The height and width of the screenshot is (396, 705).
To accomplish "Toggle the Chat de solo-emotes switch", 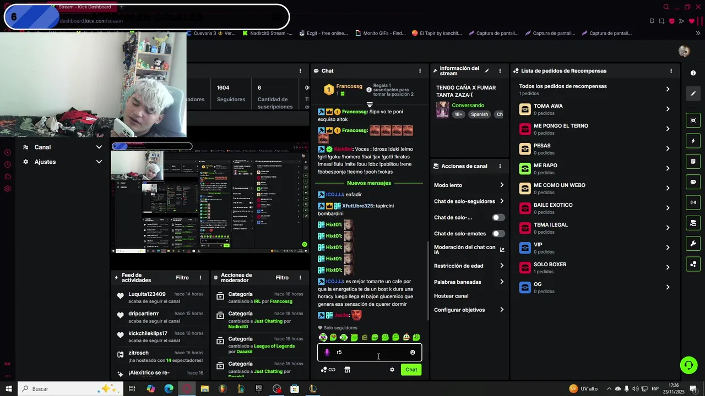I will pyautogui.click(x=498, y=234).
